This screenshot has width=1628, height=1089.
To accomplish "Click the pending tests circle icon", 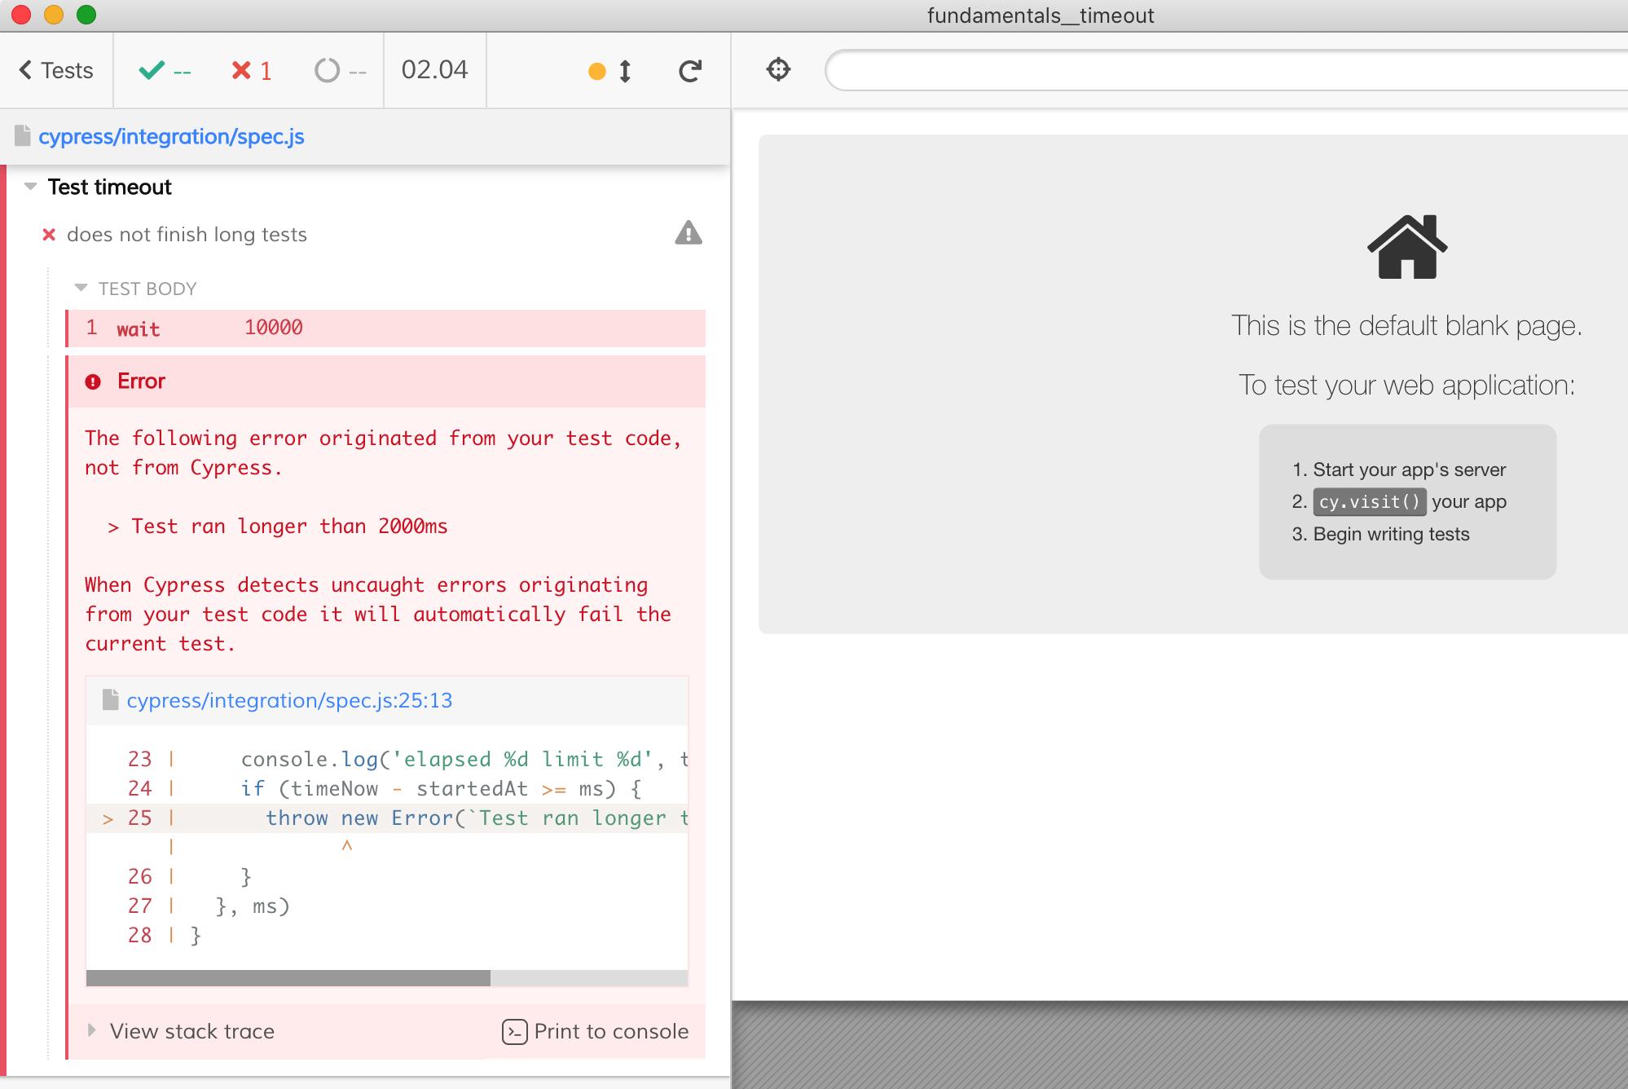I will click(x=328, y=69).
